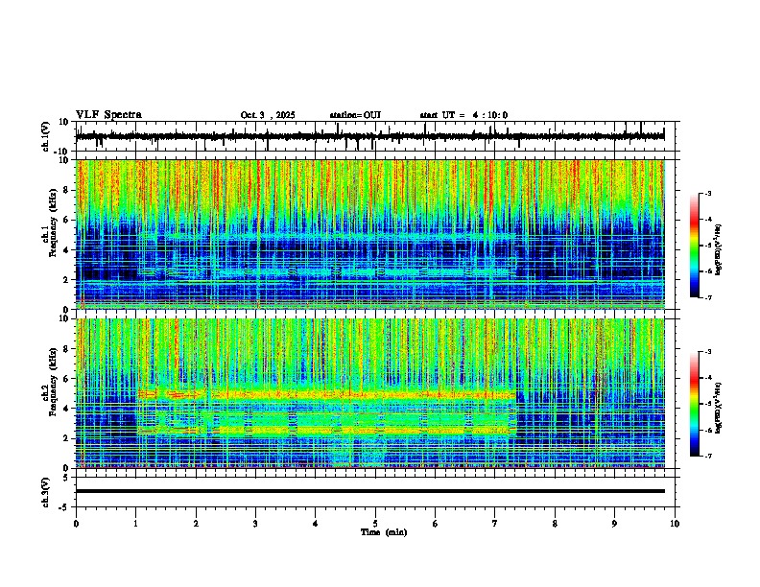The height and width of the screenshot is (587, 760).
Task: Click the ch.1 color scale 'log(PSD)' label
Action: coord(718,250)
